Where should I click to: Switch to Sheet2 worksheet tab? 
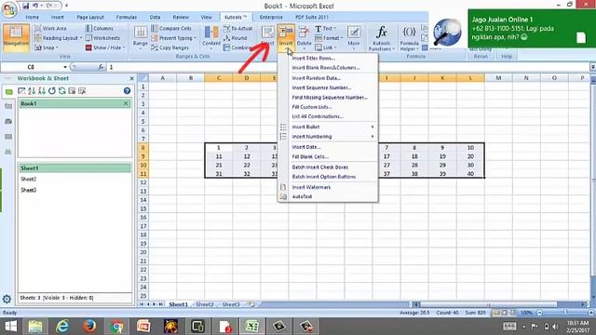click(x=205, y=304)
